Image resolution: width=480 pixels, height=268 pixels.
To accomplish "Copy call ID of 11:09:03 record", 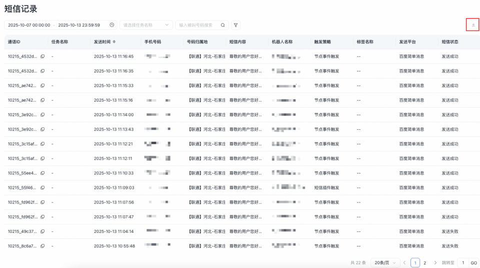I will coord(42,188).
